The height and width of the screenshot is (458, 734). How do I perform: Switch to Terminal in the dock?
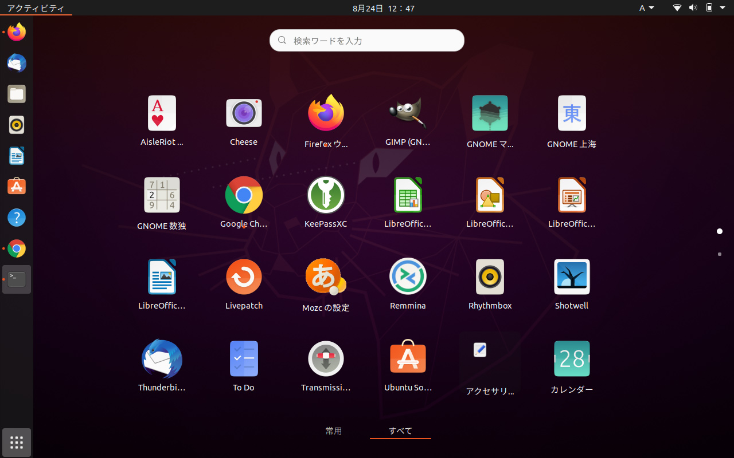tap(17, 279)
